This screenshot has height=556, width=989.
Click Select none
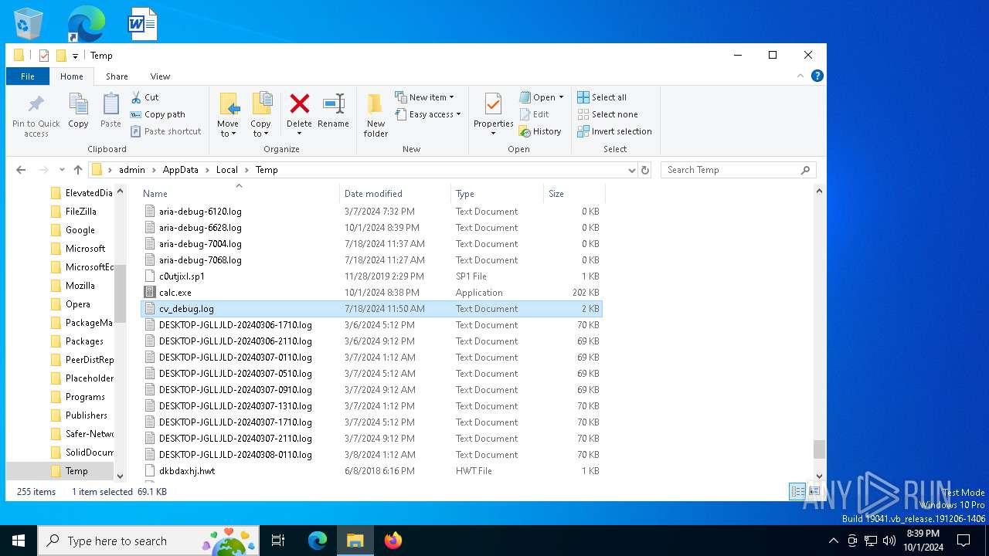pyautogui.click(x=607, y=114)
